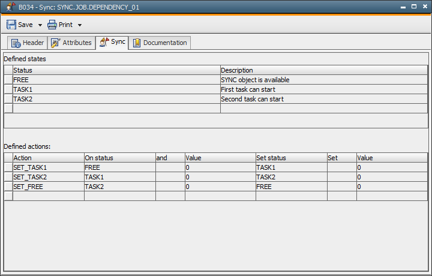Click the 'and' cell of SET_TASK1 row
The width and height of the screenshot is (432, 276).
tap(170, 167)
